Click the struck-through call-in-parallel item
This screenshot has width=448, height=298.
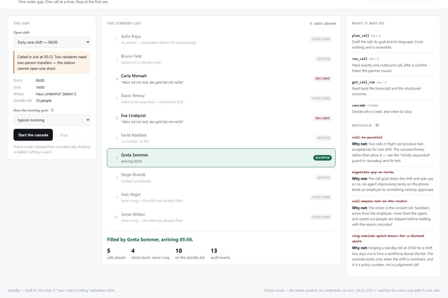point(367,137)
